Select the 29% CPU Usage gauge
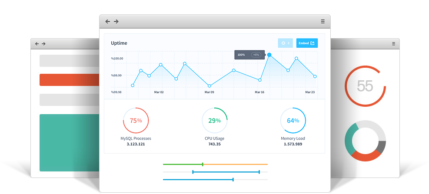This screenshot has height=194, width=429. pyautogui.click(x=215, y=121)
